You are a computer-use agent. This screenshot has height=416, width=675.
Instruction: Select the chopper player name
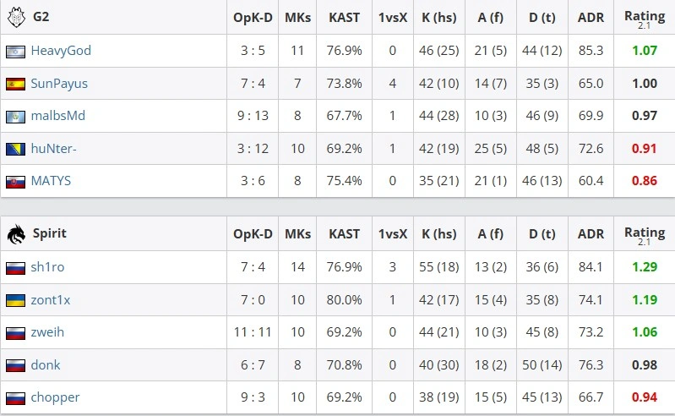point(55,397)
